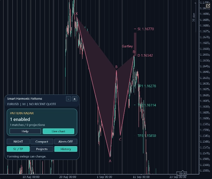Click the 11 Sep 00:00 date label

coord(141,177)
